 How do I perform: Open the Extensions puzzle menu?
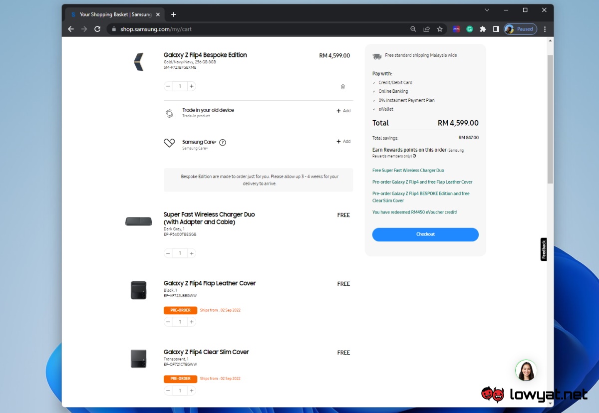click(x=483, y=29)
